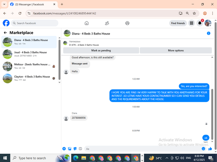Close the Messenger Facebook tab

(54, 4)
